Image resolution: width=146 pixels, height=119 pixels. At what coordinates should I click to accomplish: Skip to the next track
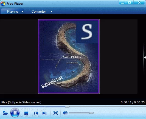click(44, 113)
